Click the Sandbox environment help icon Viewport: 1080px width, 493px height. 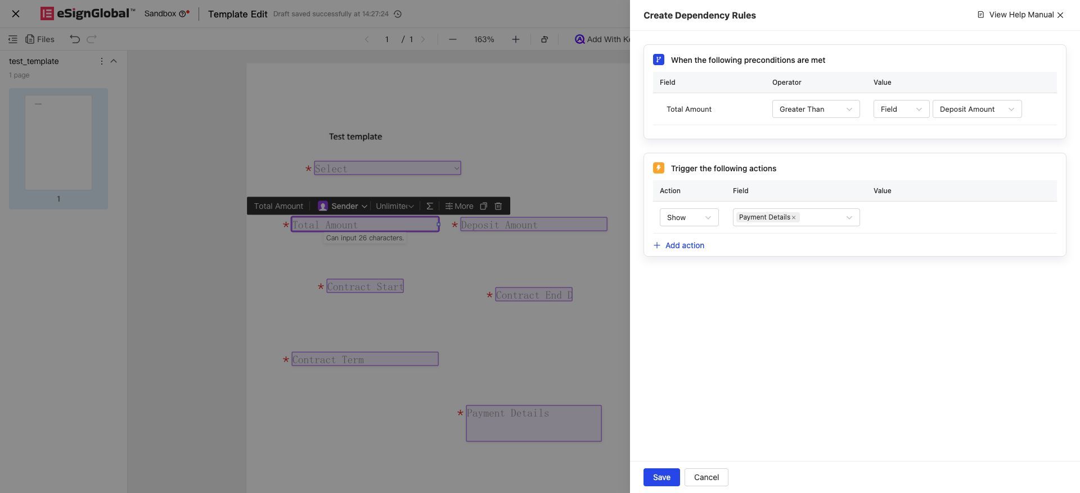click(182, 14)
